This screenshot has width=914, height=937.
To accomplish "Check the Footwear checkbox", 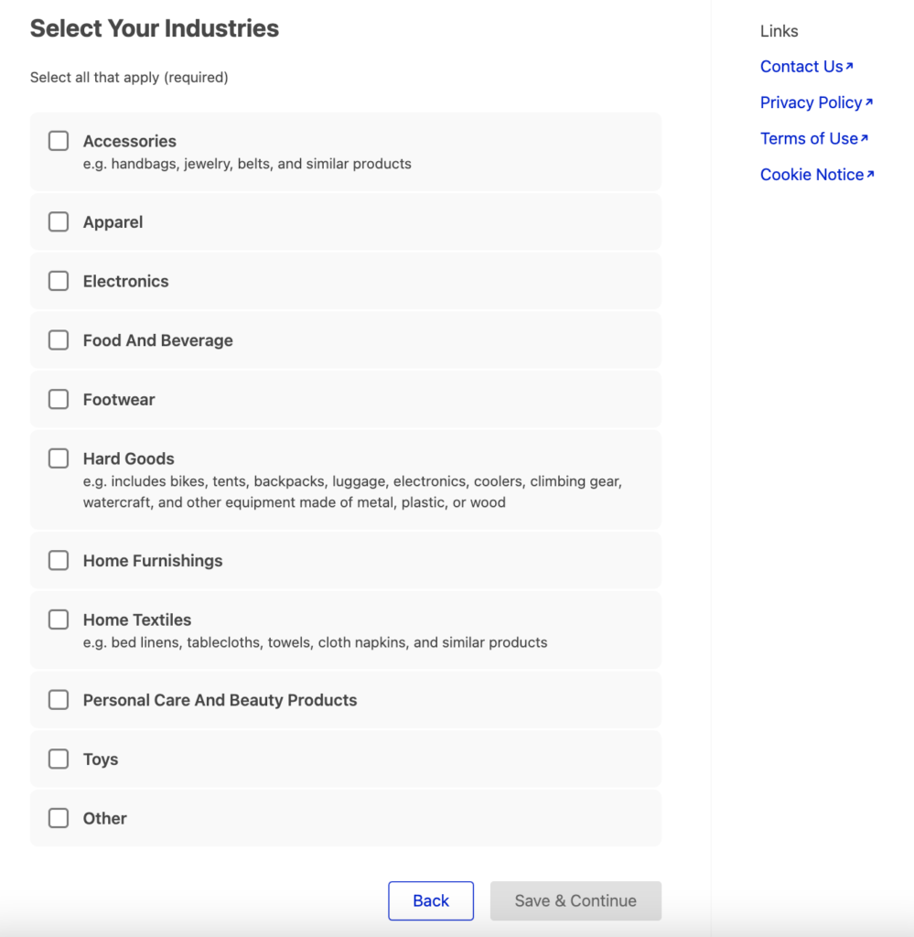I will pyautogui.click(x=59, y=399).
